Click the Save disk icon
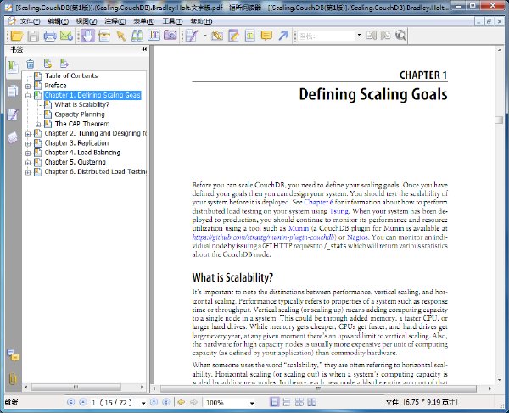This screenshot has height=413, width=509. (x=33, y=36)
